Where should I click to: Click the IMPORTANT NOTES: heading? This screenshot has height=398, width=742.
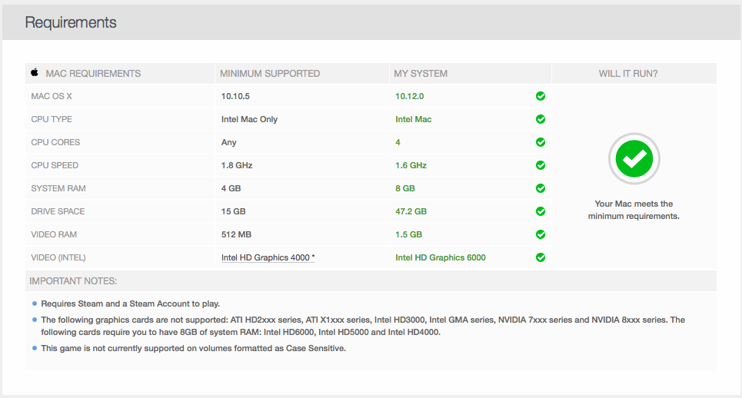[73, 280]
